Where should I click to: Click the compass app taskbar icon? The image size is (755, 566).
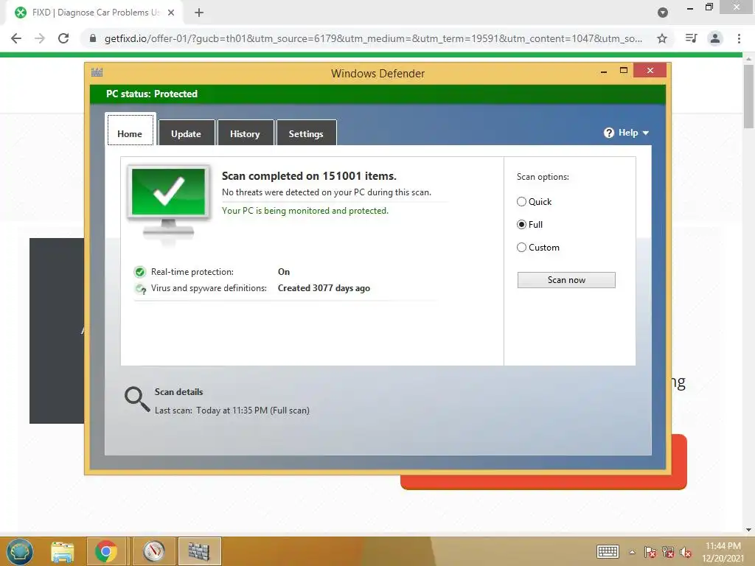click(x=154, y=551)
